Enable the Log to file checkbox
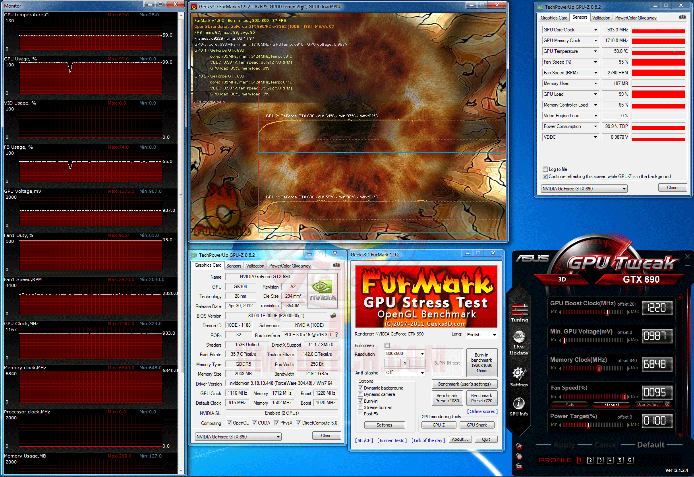The image size is (694, 477). [545, 169]
